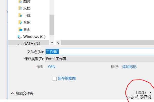Select the 文档 folder icon
Screen dimensions: 154x102
[x=20, y=8]
